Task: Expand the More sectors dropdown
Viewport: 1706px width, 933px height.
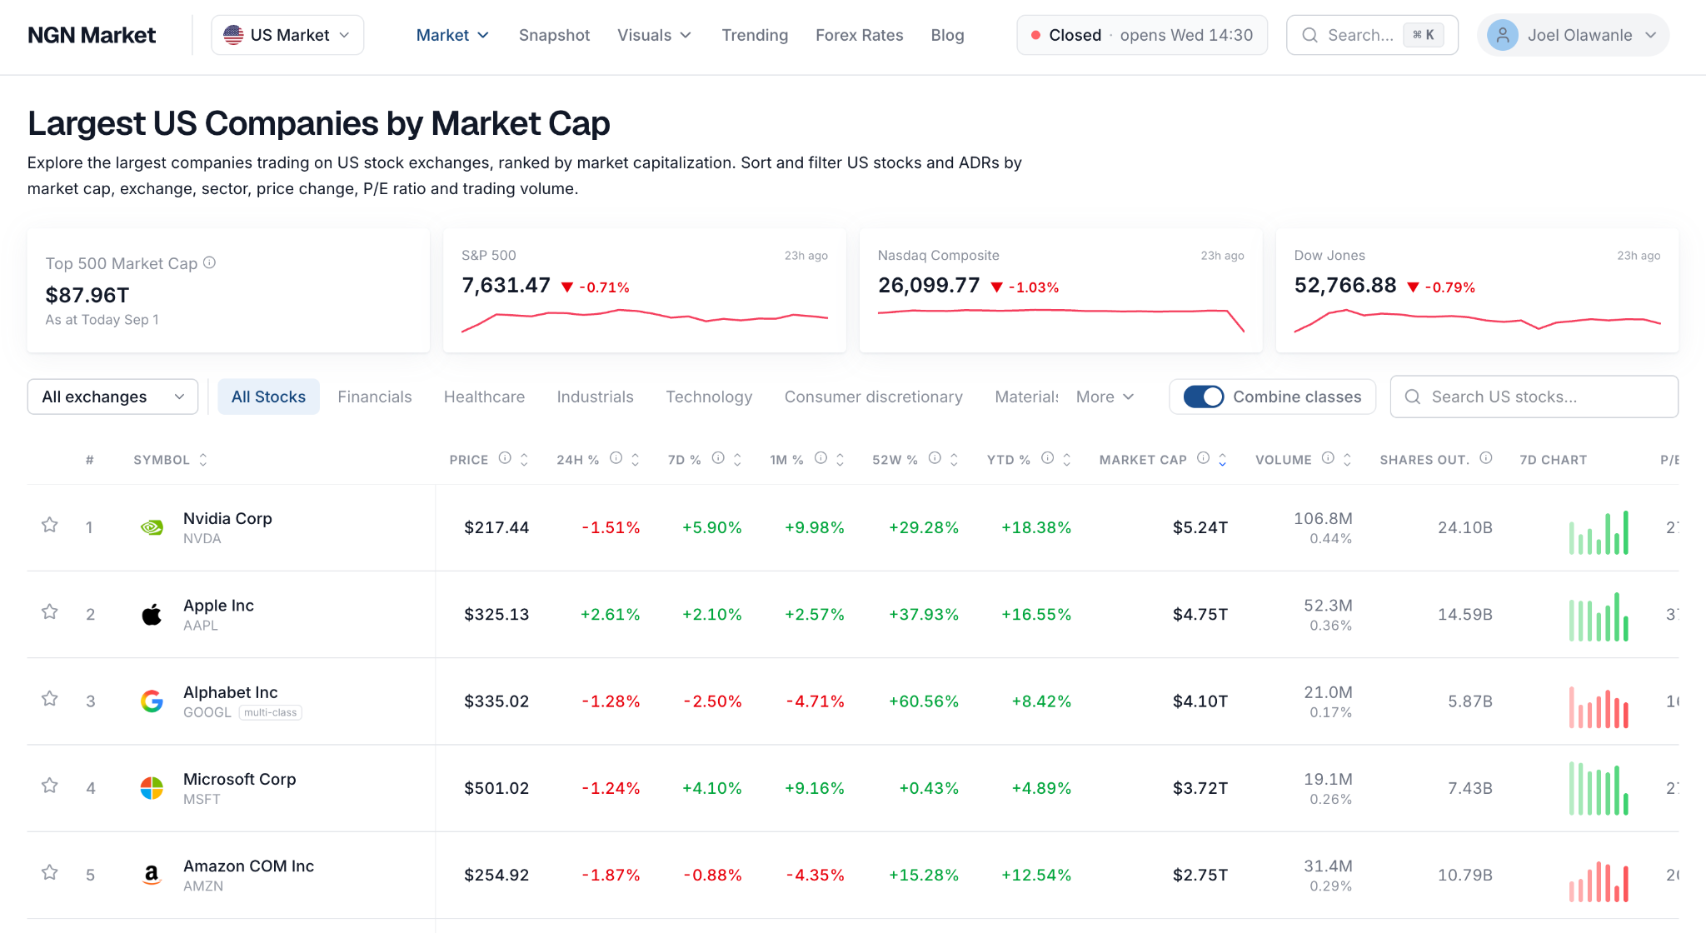Action: pos(1105,397)
